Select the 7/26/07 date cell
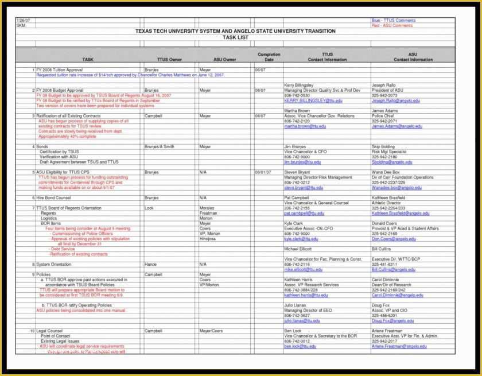 (x=23, y=20)
